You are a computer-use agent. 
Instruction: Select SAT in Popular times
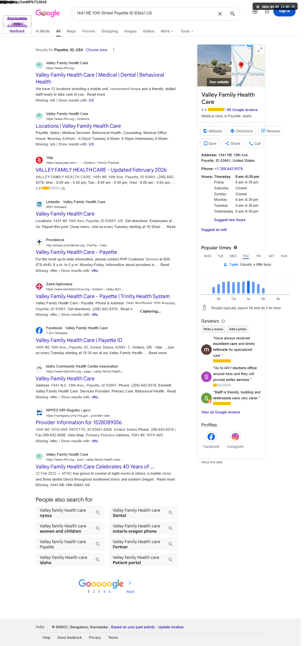coord(271,256)
